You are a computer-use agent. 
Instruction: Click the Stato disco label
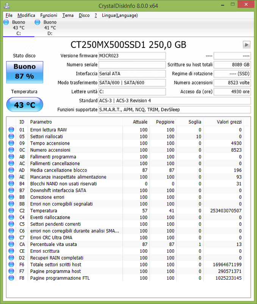[24, 56]
